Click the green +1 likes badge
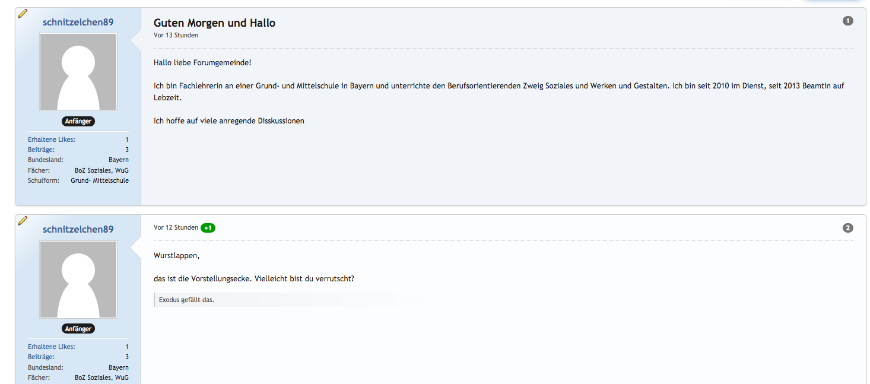The height and width of the screenshot is (384, 870). [x=208, y=228]
